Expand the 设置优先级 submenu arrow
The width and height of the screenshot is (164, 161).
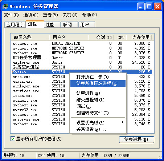[x=123, y=122]
